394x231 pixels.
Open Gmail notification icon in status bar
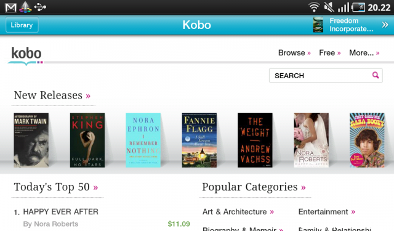[x=11, y=7]
